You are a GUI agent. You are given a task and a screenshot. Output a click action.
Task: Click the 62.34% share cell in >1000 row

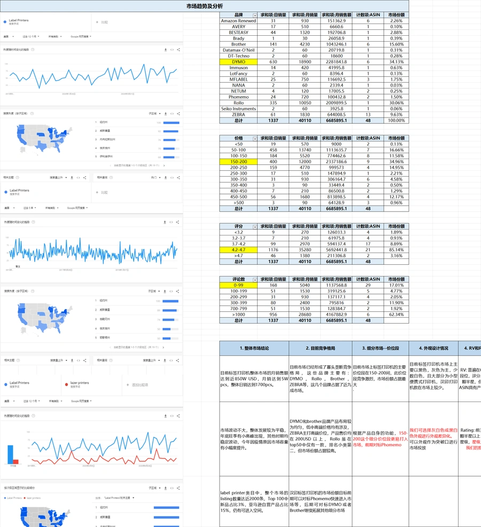396,314
